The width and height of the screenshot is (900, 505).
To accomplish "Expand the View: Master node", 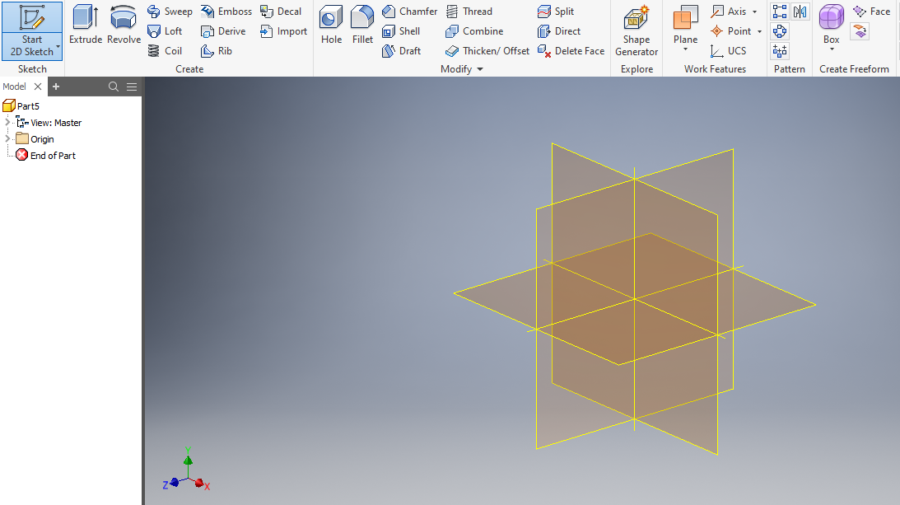I will coord(7,122).
